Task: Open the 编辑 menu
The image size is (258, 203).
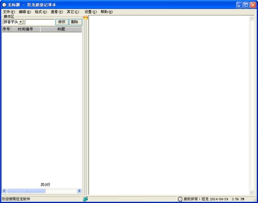Action: tap(25, 12)
